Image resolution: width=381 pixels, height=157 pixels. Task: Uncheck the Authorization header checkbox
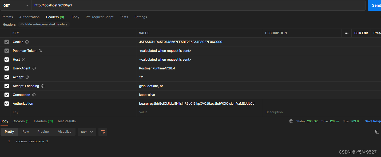pyautogui.click(x=7, y=104)
